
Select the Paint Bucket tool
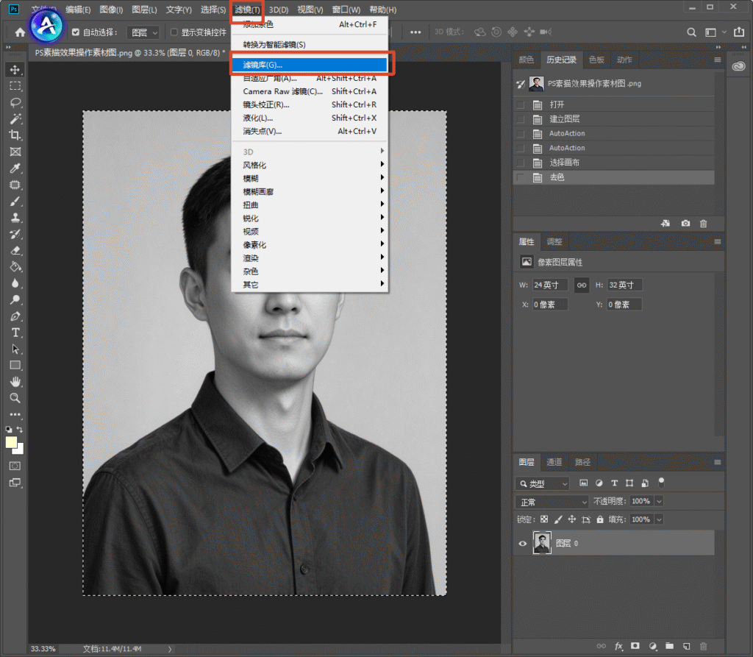tap(15, 267)
